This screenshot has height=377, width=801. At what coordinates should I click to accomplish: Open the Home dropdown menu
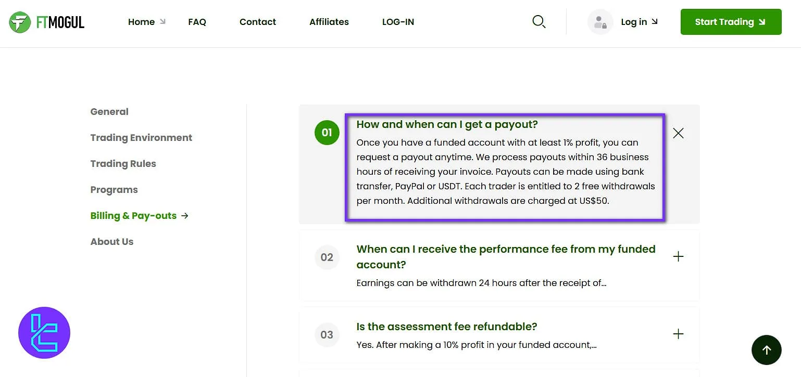point(146,22)
